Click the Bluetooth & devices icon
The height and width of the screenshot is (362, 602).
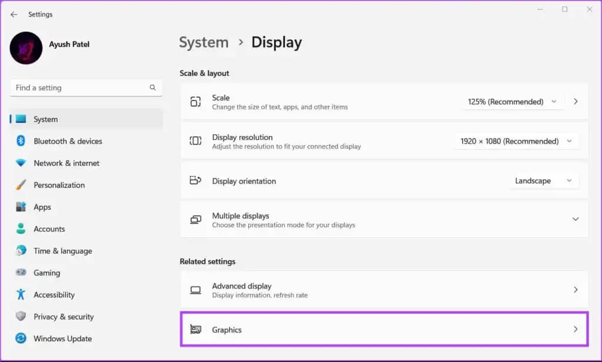(21, 141)
